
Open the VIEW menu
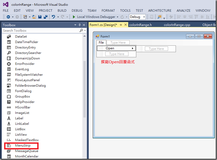pos(30,11)
